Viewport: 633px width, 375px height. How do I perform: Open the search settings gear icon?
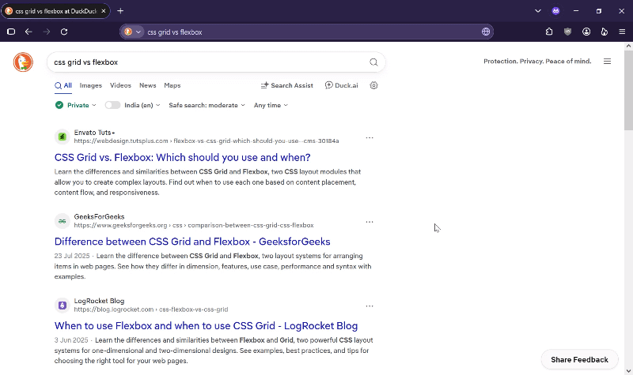(x=373, y=85)
